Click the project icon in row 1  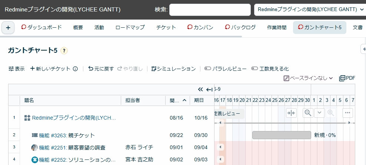[27, 118]
